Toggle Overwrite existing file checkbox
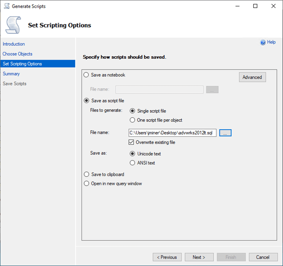 pyautogui.click(x=131, y=142)
